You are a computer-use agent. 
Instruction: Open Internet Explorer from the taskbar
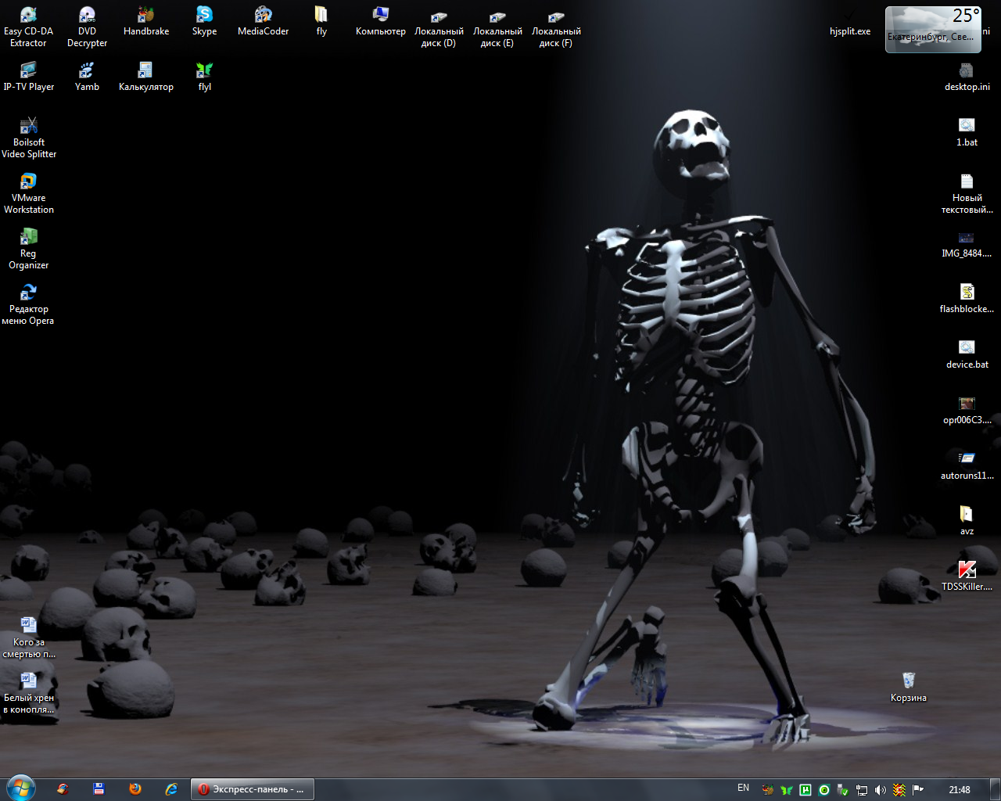coord(171,789)
